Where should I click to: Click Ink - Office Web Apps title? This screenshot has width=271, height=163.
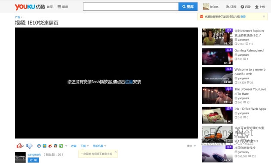250,109
